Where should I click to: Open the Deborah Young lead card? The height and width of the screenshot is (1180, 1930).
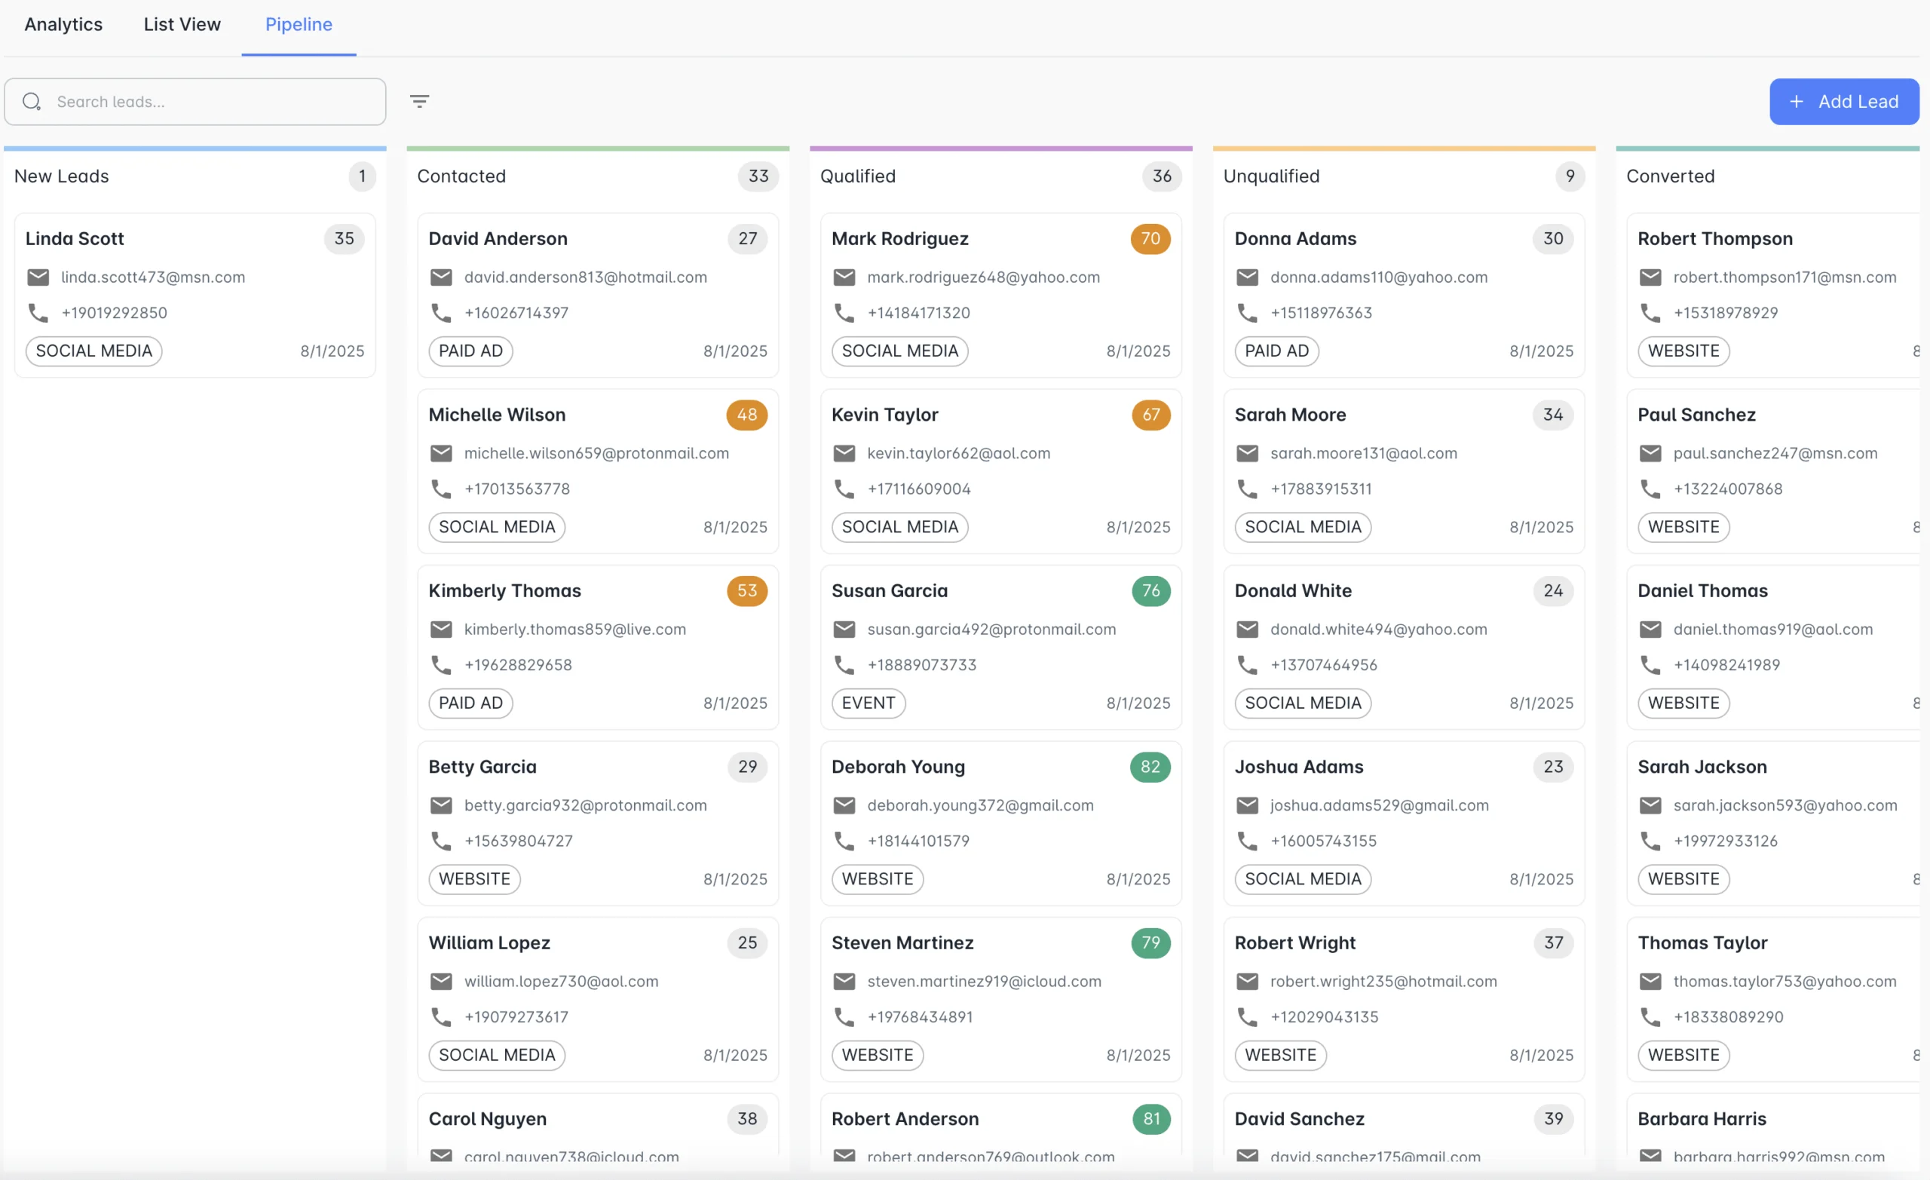click(1000, 823)
